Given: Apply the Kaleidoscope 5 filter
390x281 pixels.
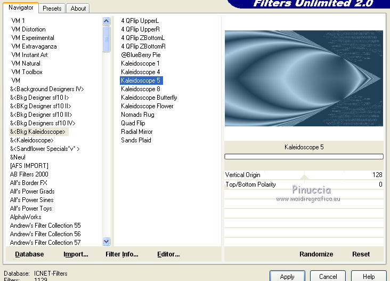Looking at the screenshot, I should (x=287, y=276).
